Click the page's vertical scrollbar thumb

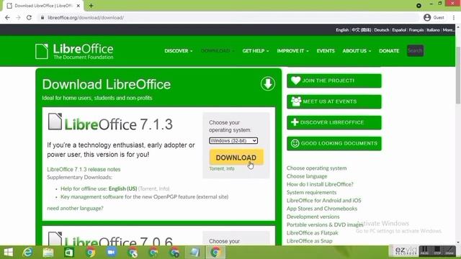(458, 75)
